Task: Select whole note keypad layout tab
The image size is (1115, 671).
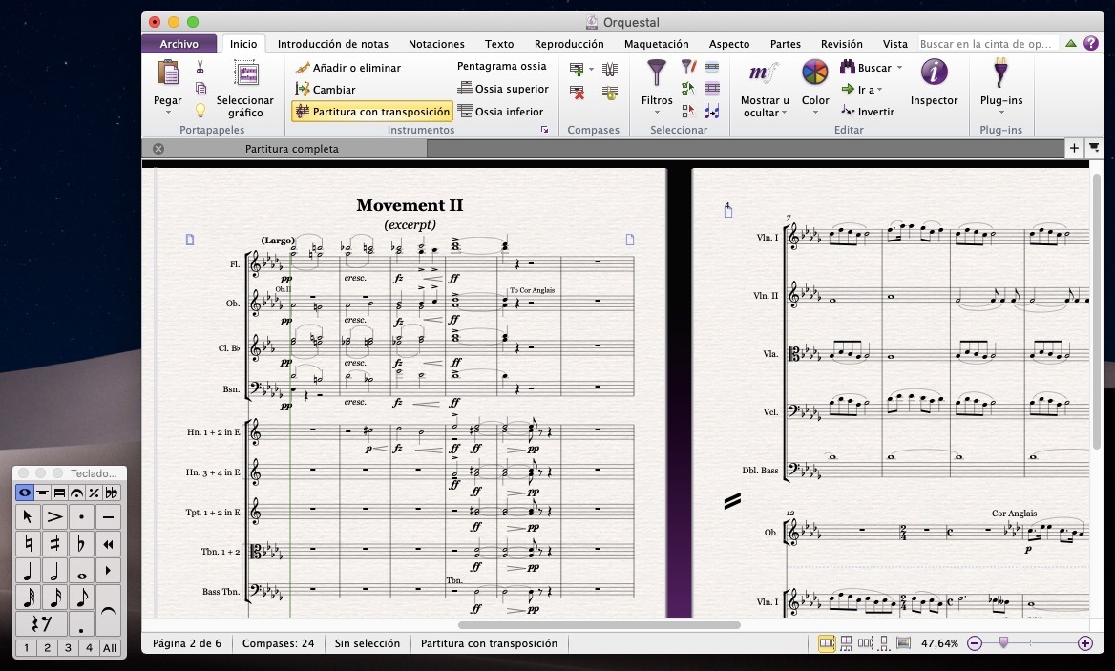Action: 24,493
